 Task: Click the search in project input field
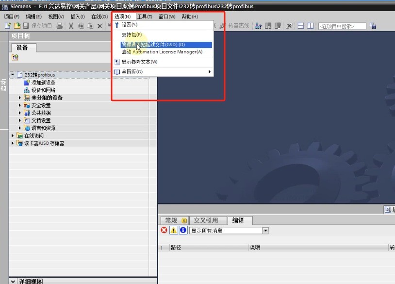(342, 26)
